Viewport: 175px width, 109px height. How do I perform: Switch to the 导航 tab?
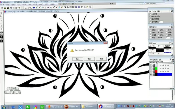click(x=150, y=11)
